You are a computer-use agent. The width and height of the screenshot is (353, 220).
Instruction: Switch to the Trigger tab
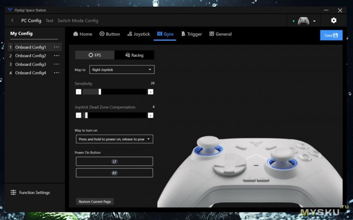point(192,34)
